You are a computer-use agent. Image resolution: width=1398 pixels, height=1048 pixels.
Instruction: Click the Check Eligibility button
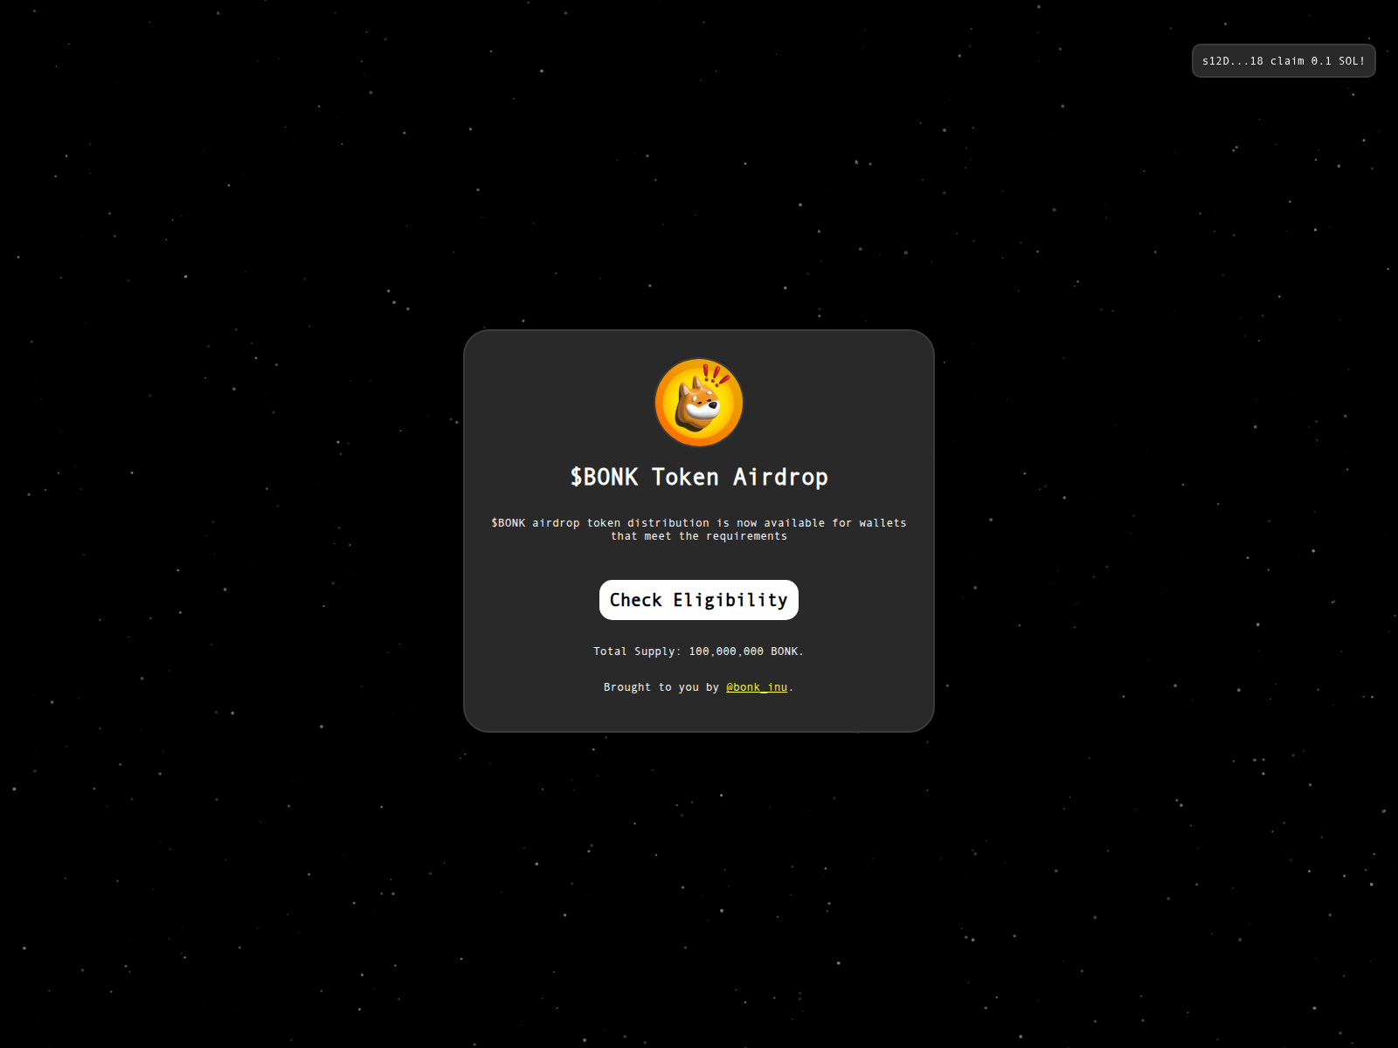click(699, 600)
